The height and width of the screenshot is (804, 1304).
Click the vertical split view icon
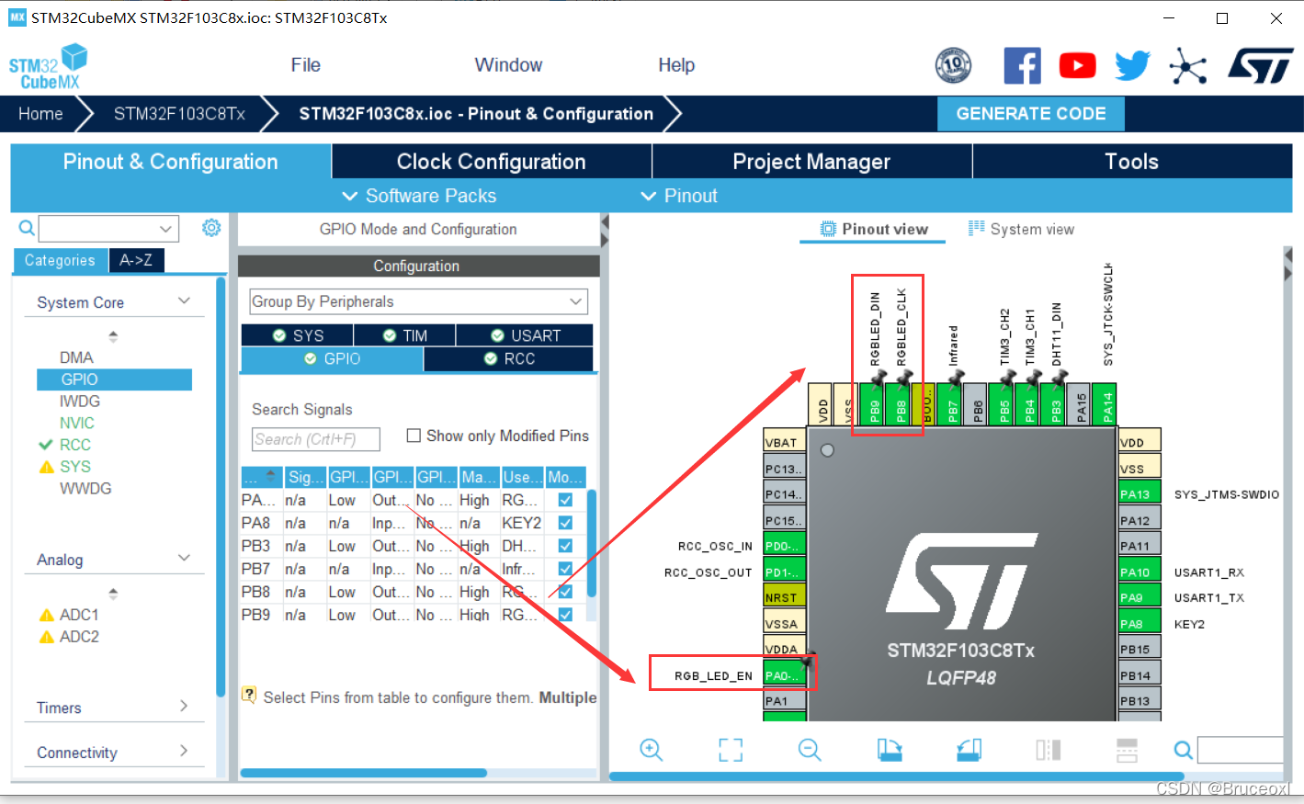[x=1048, y=750]
